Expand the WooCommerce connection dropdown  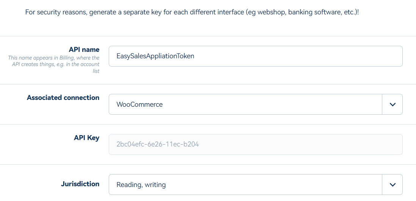click(x=255, y=104)
